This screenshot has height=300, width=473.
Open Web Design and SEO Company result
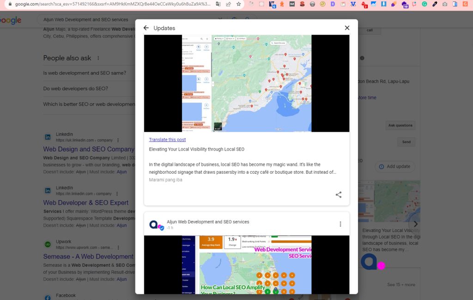(89, 149)
